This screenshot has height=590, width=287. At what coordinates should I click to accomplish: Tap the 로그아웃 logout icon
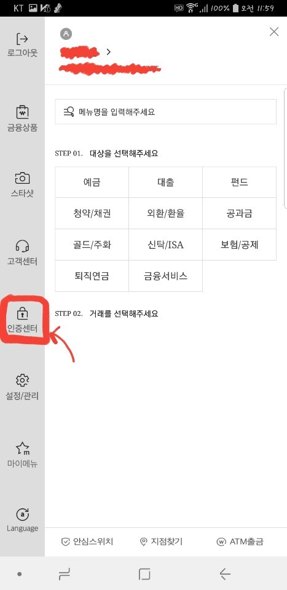point(22,39)
